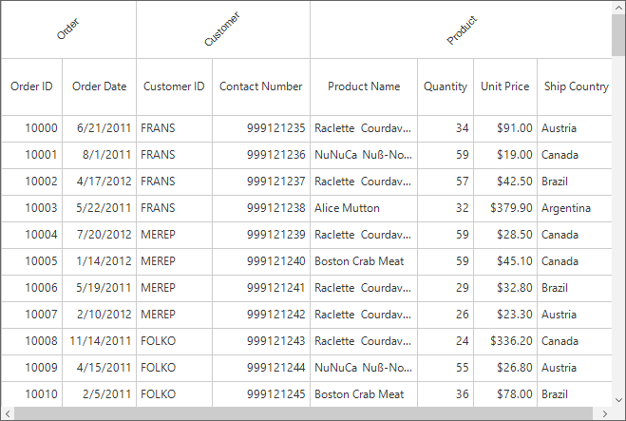Click the scroll down arrow on vertical scrollbar
Screen dimensions: 626x421
(618, 400)
